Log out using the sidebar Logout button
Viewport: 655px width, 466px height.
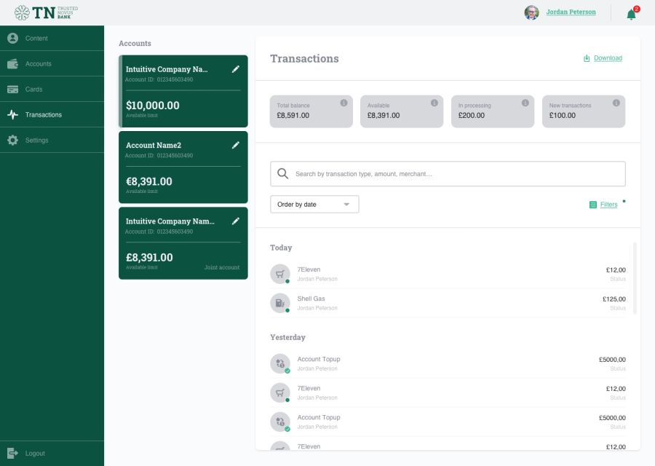pyautogui.click(x=35, y=453)
